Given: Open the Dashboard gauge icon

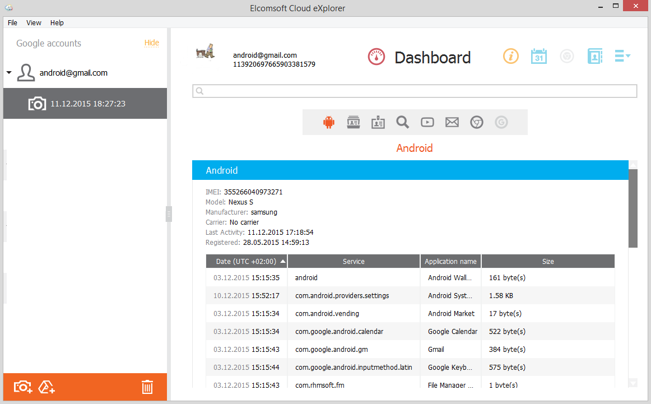Looking at the screenshot, I should [x=376, y=57].
